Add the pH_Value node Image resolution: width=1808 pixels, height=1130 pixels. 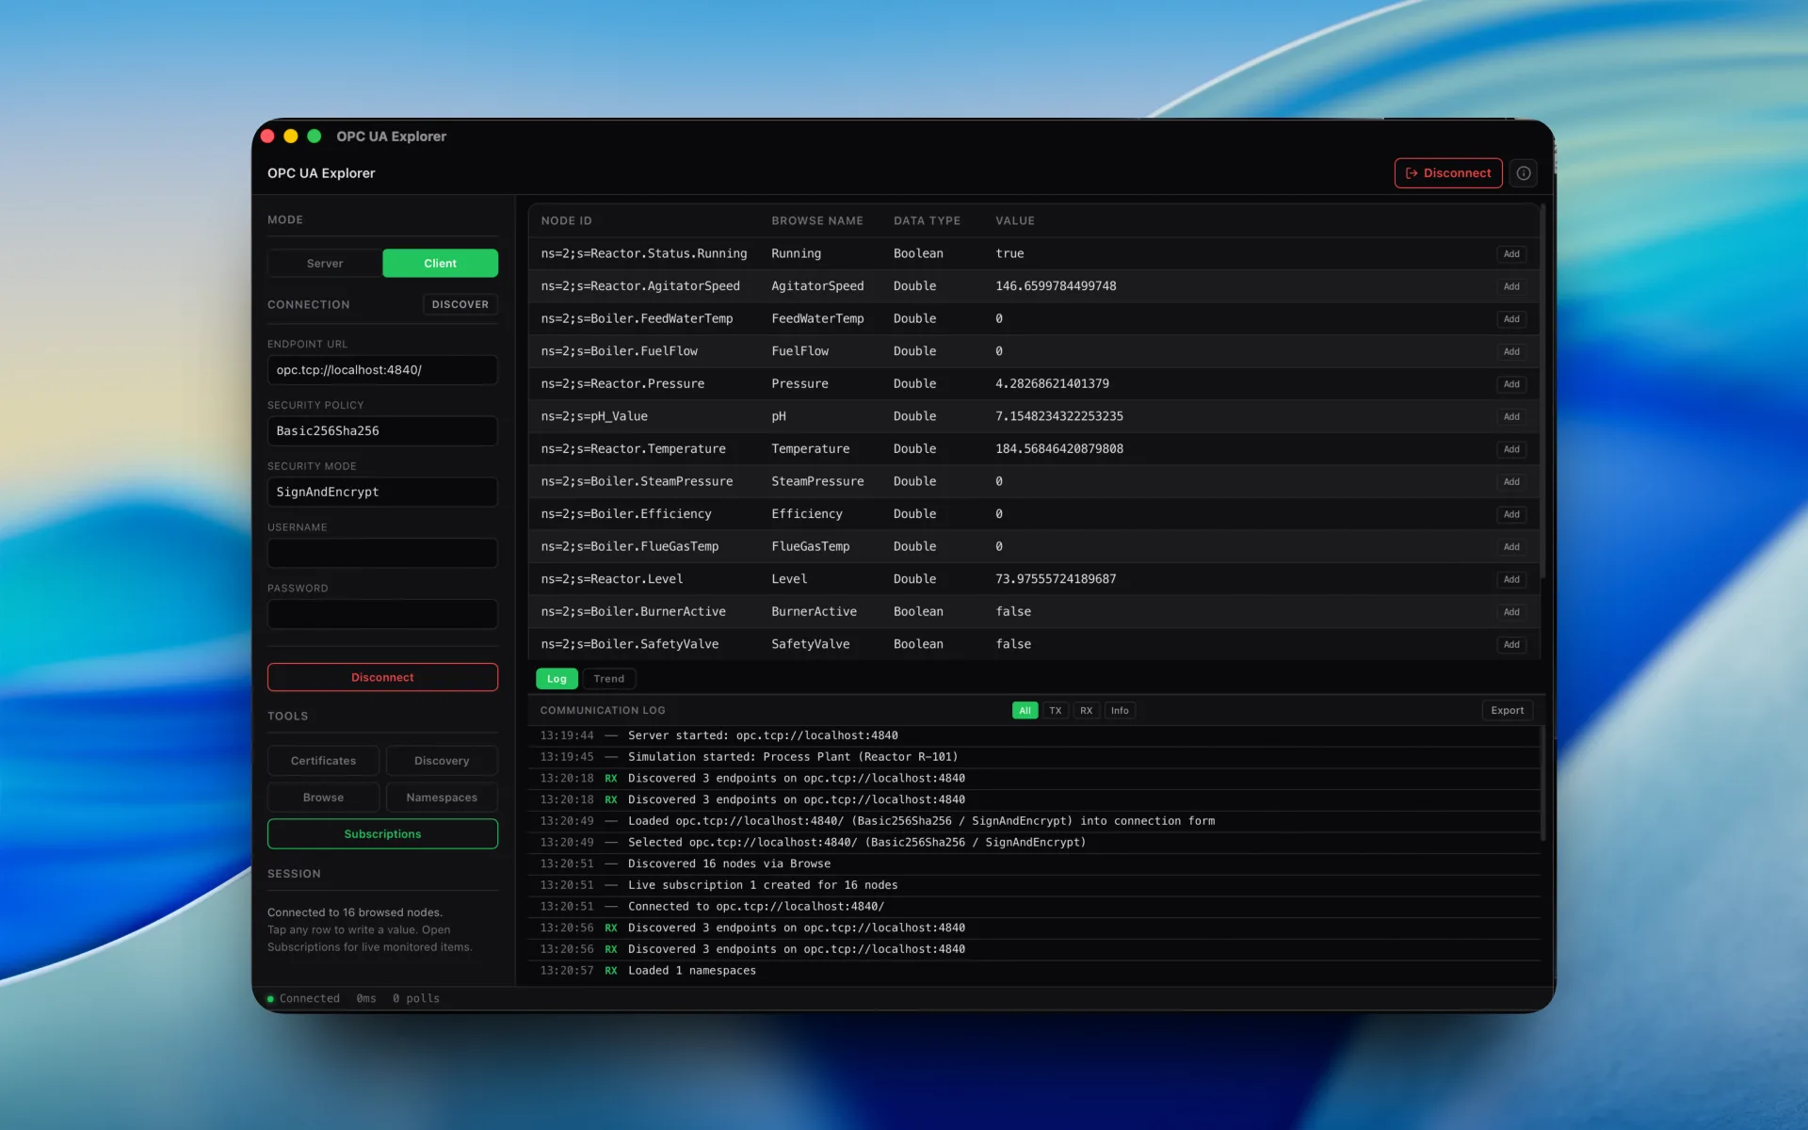tap(1511, 416)
